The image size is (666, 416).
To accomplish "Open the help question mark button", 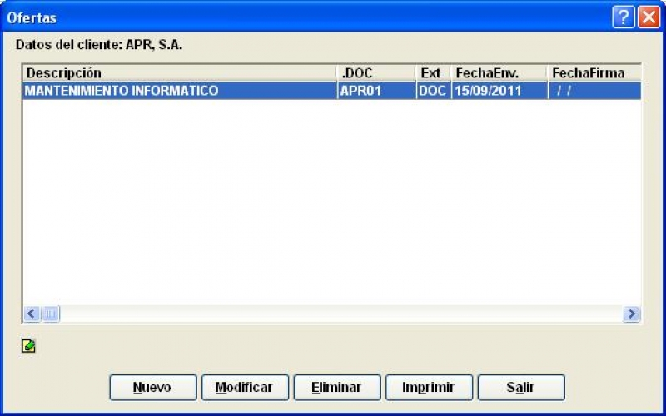I will 623,17.
